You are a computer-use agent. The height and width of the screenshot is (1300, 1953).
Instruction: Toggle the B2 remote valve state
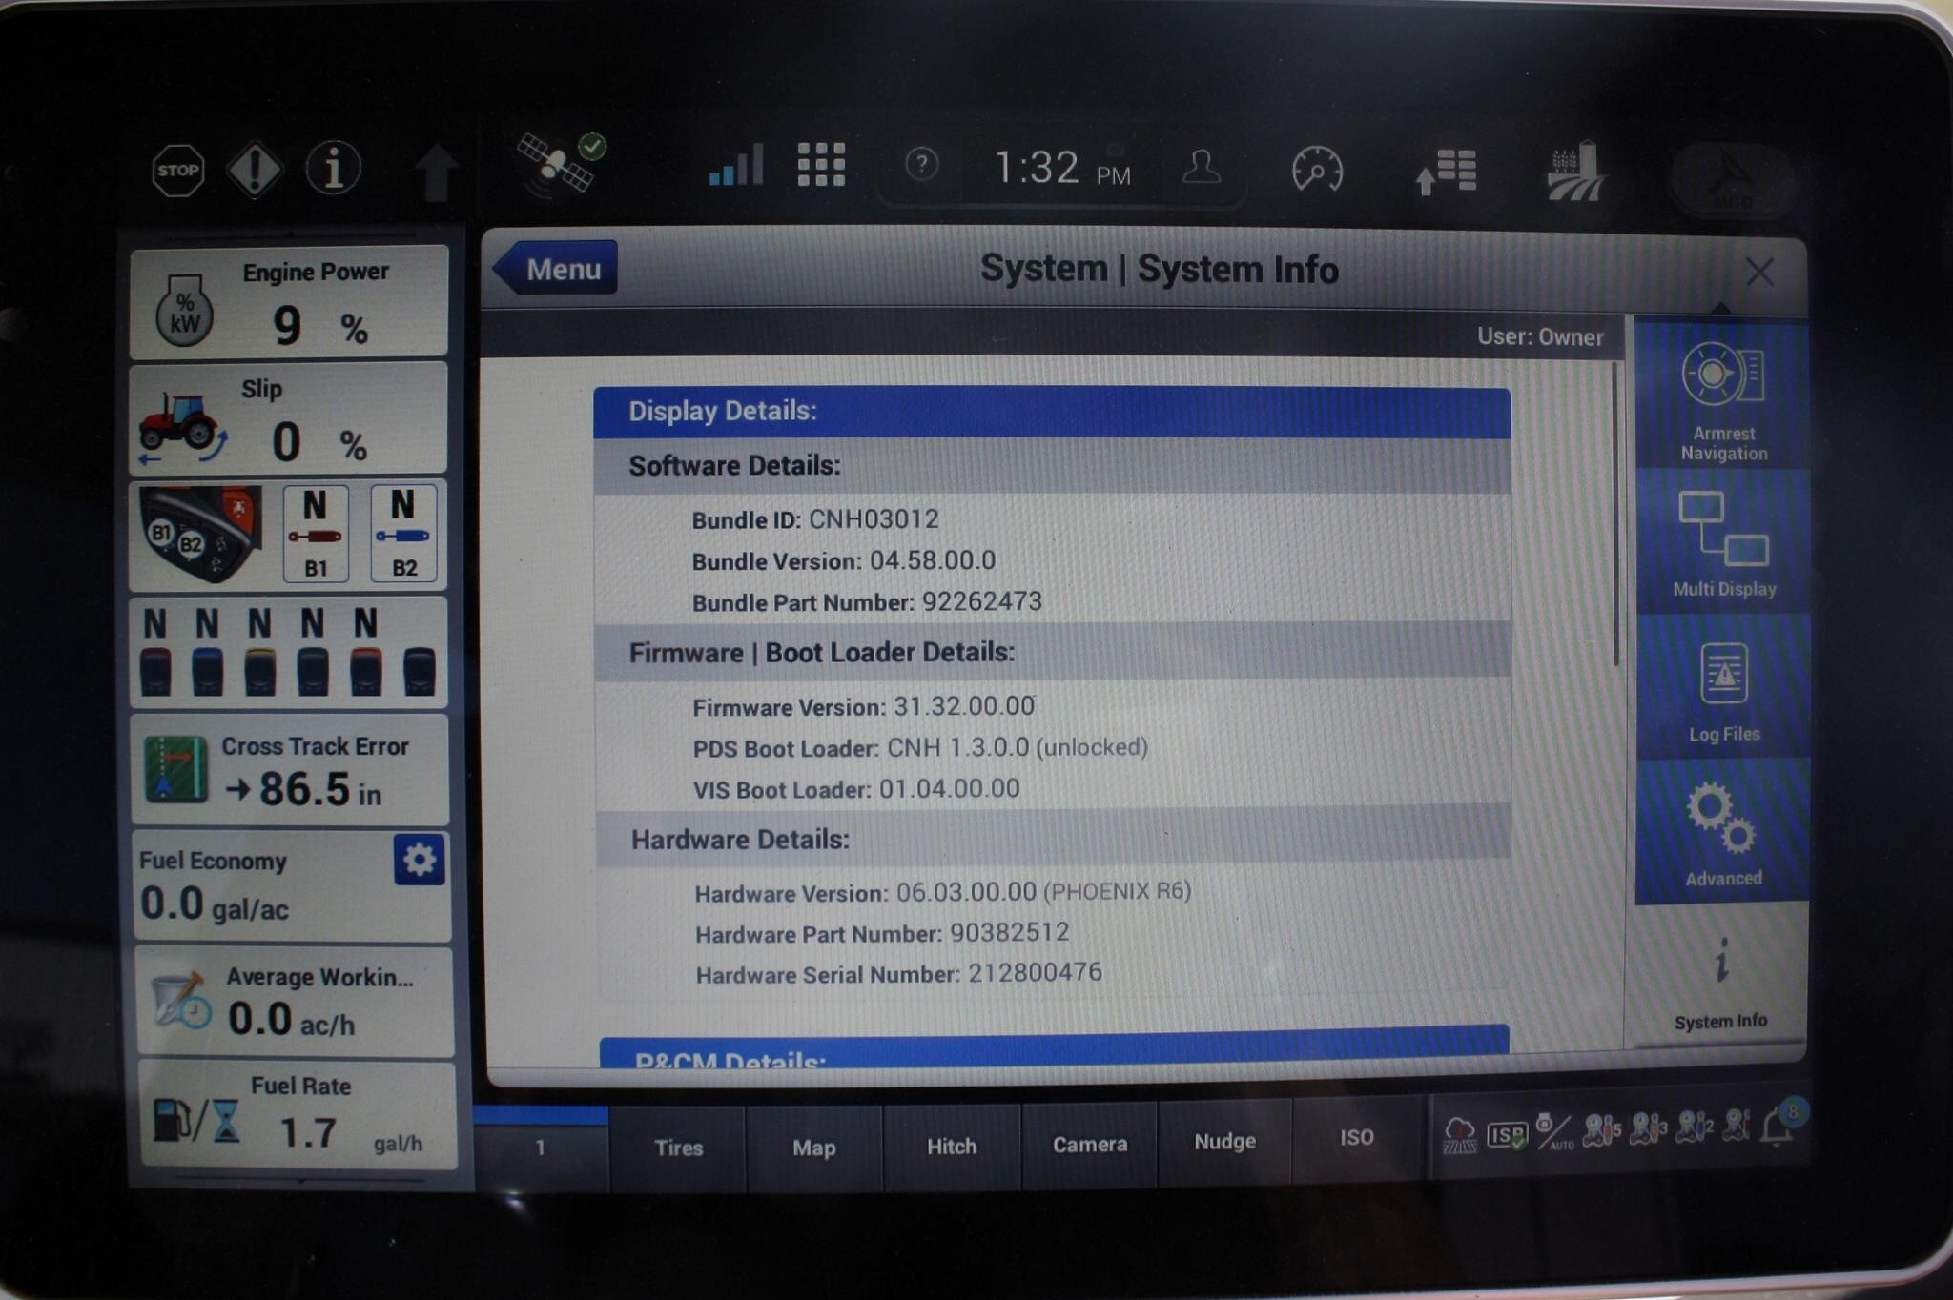click(403, 533)
